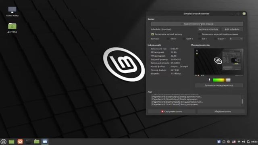The width and height of the screenshot is (258, 145).
Task: Toggle the Alt + hotkey modifier checkbox
Action: (199, 39)
